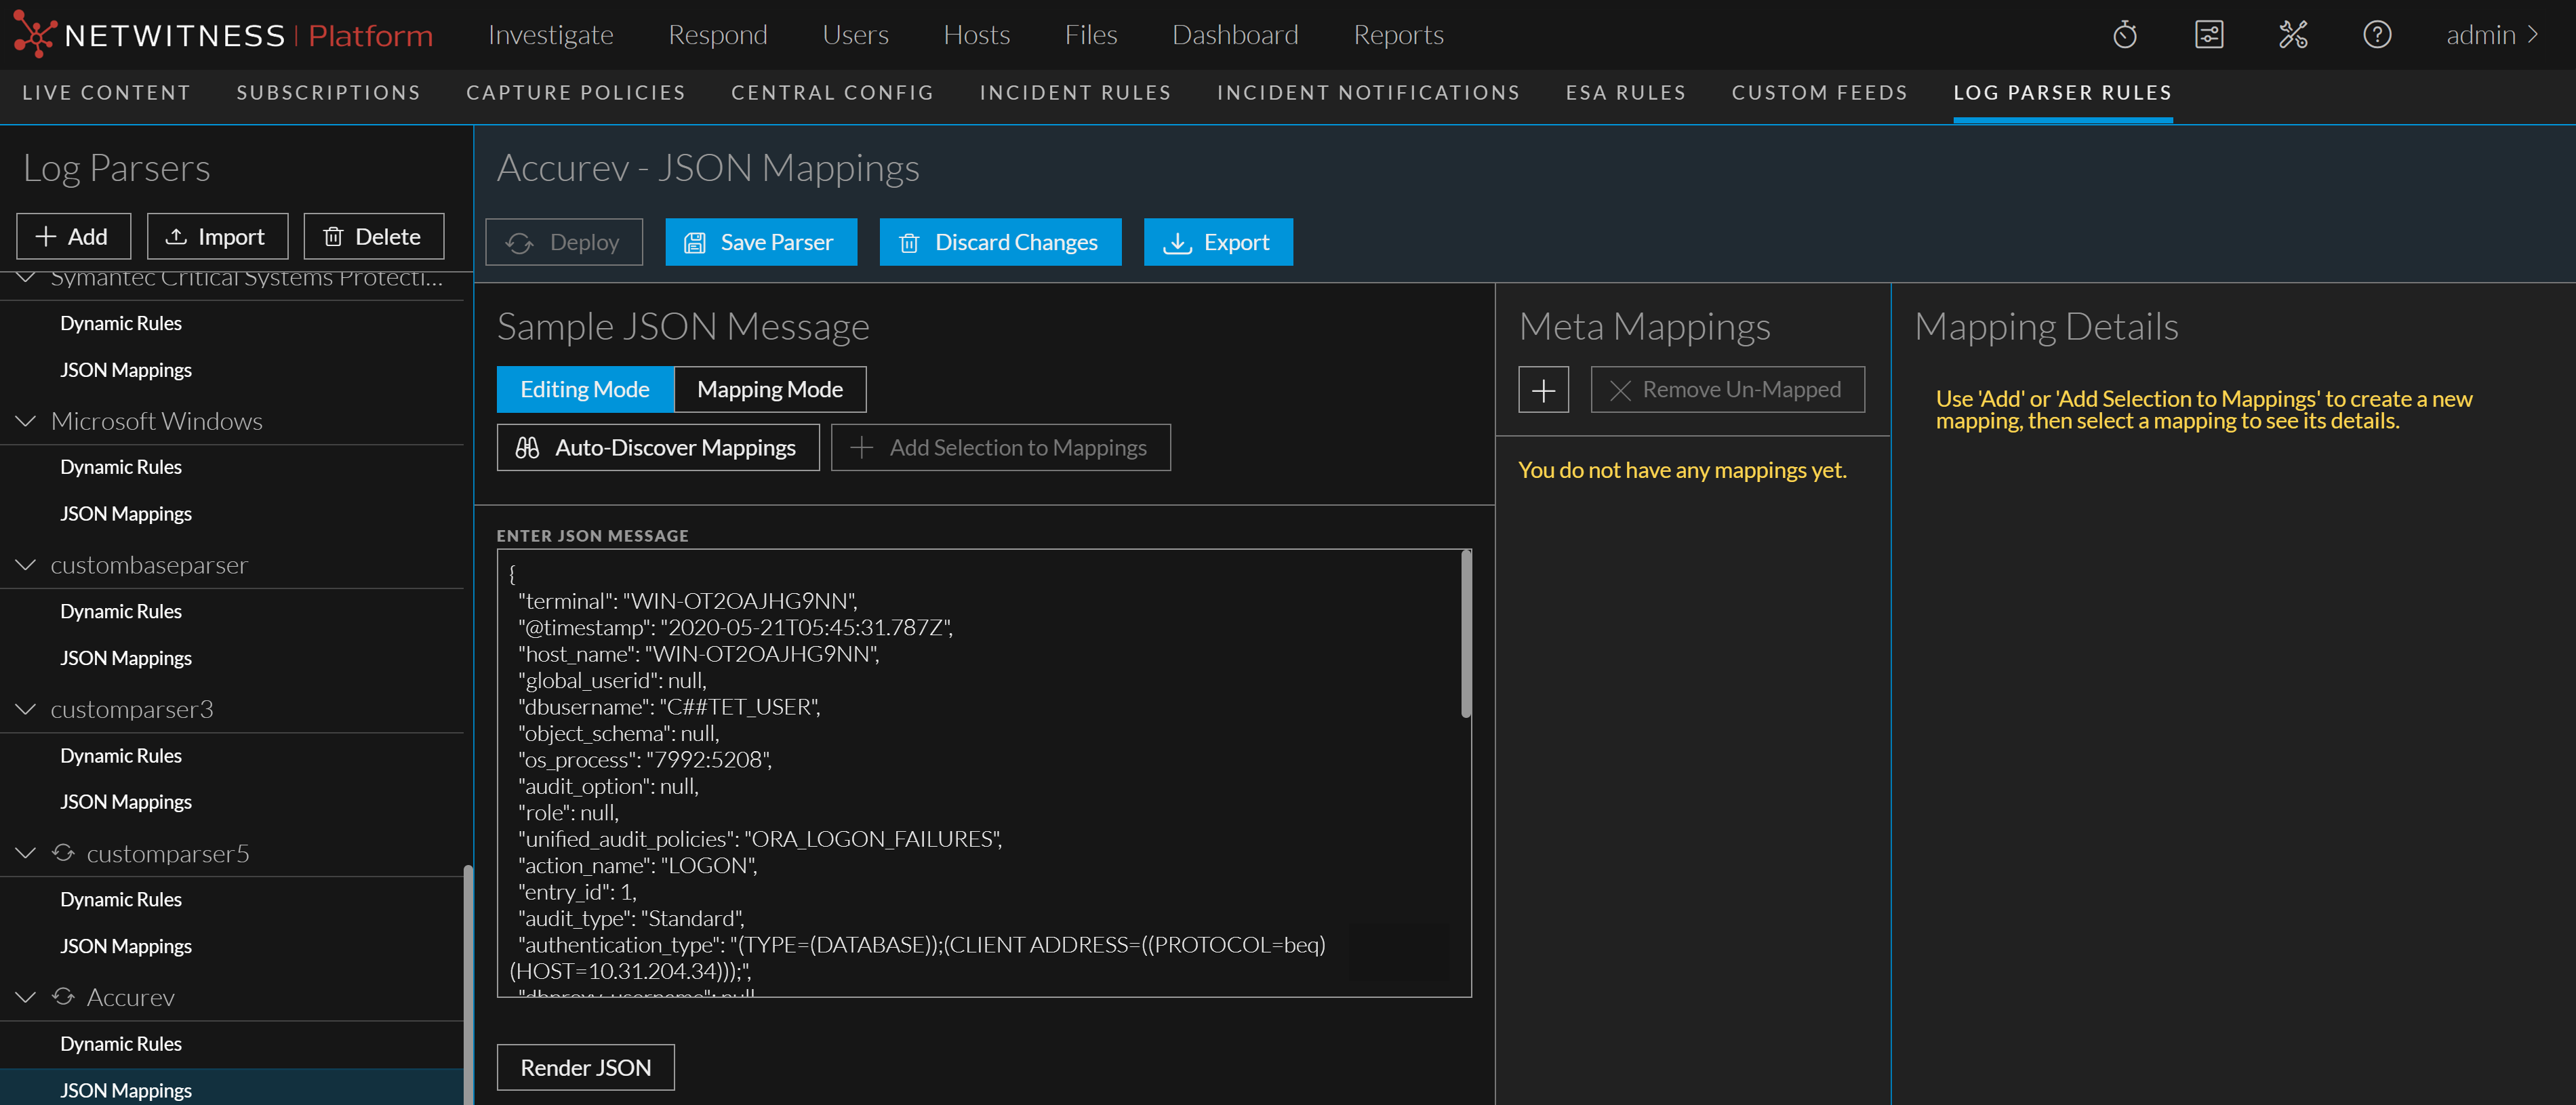Click the trash icon on Delete button
Viewport: 2576px width, 1105px height.
(334, 236)
